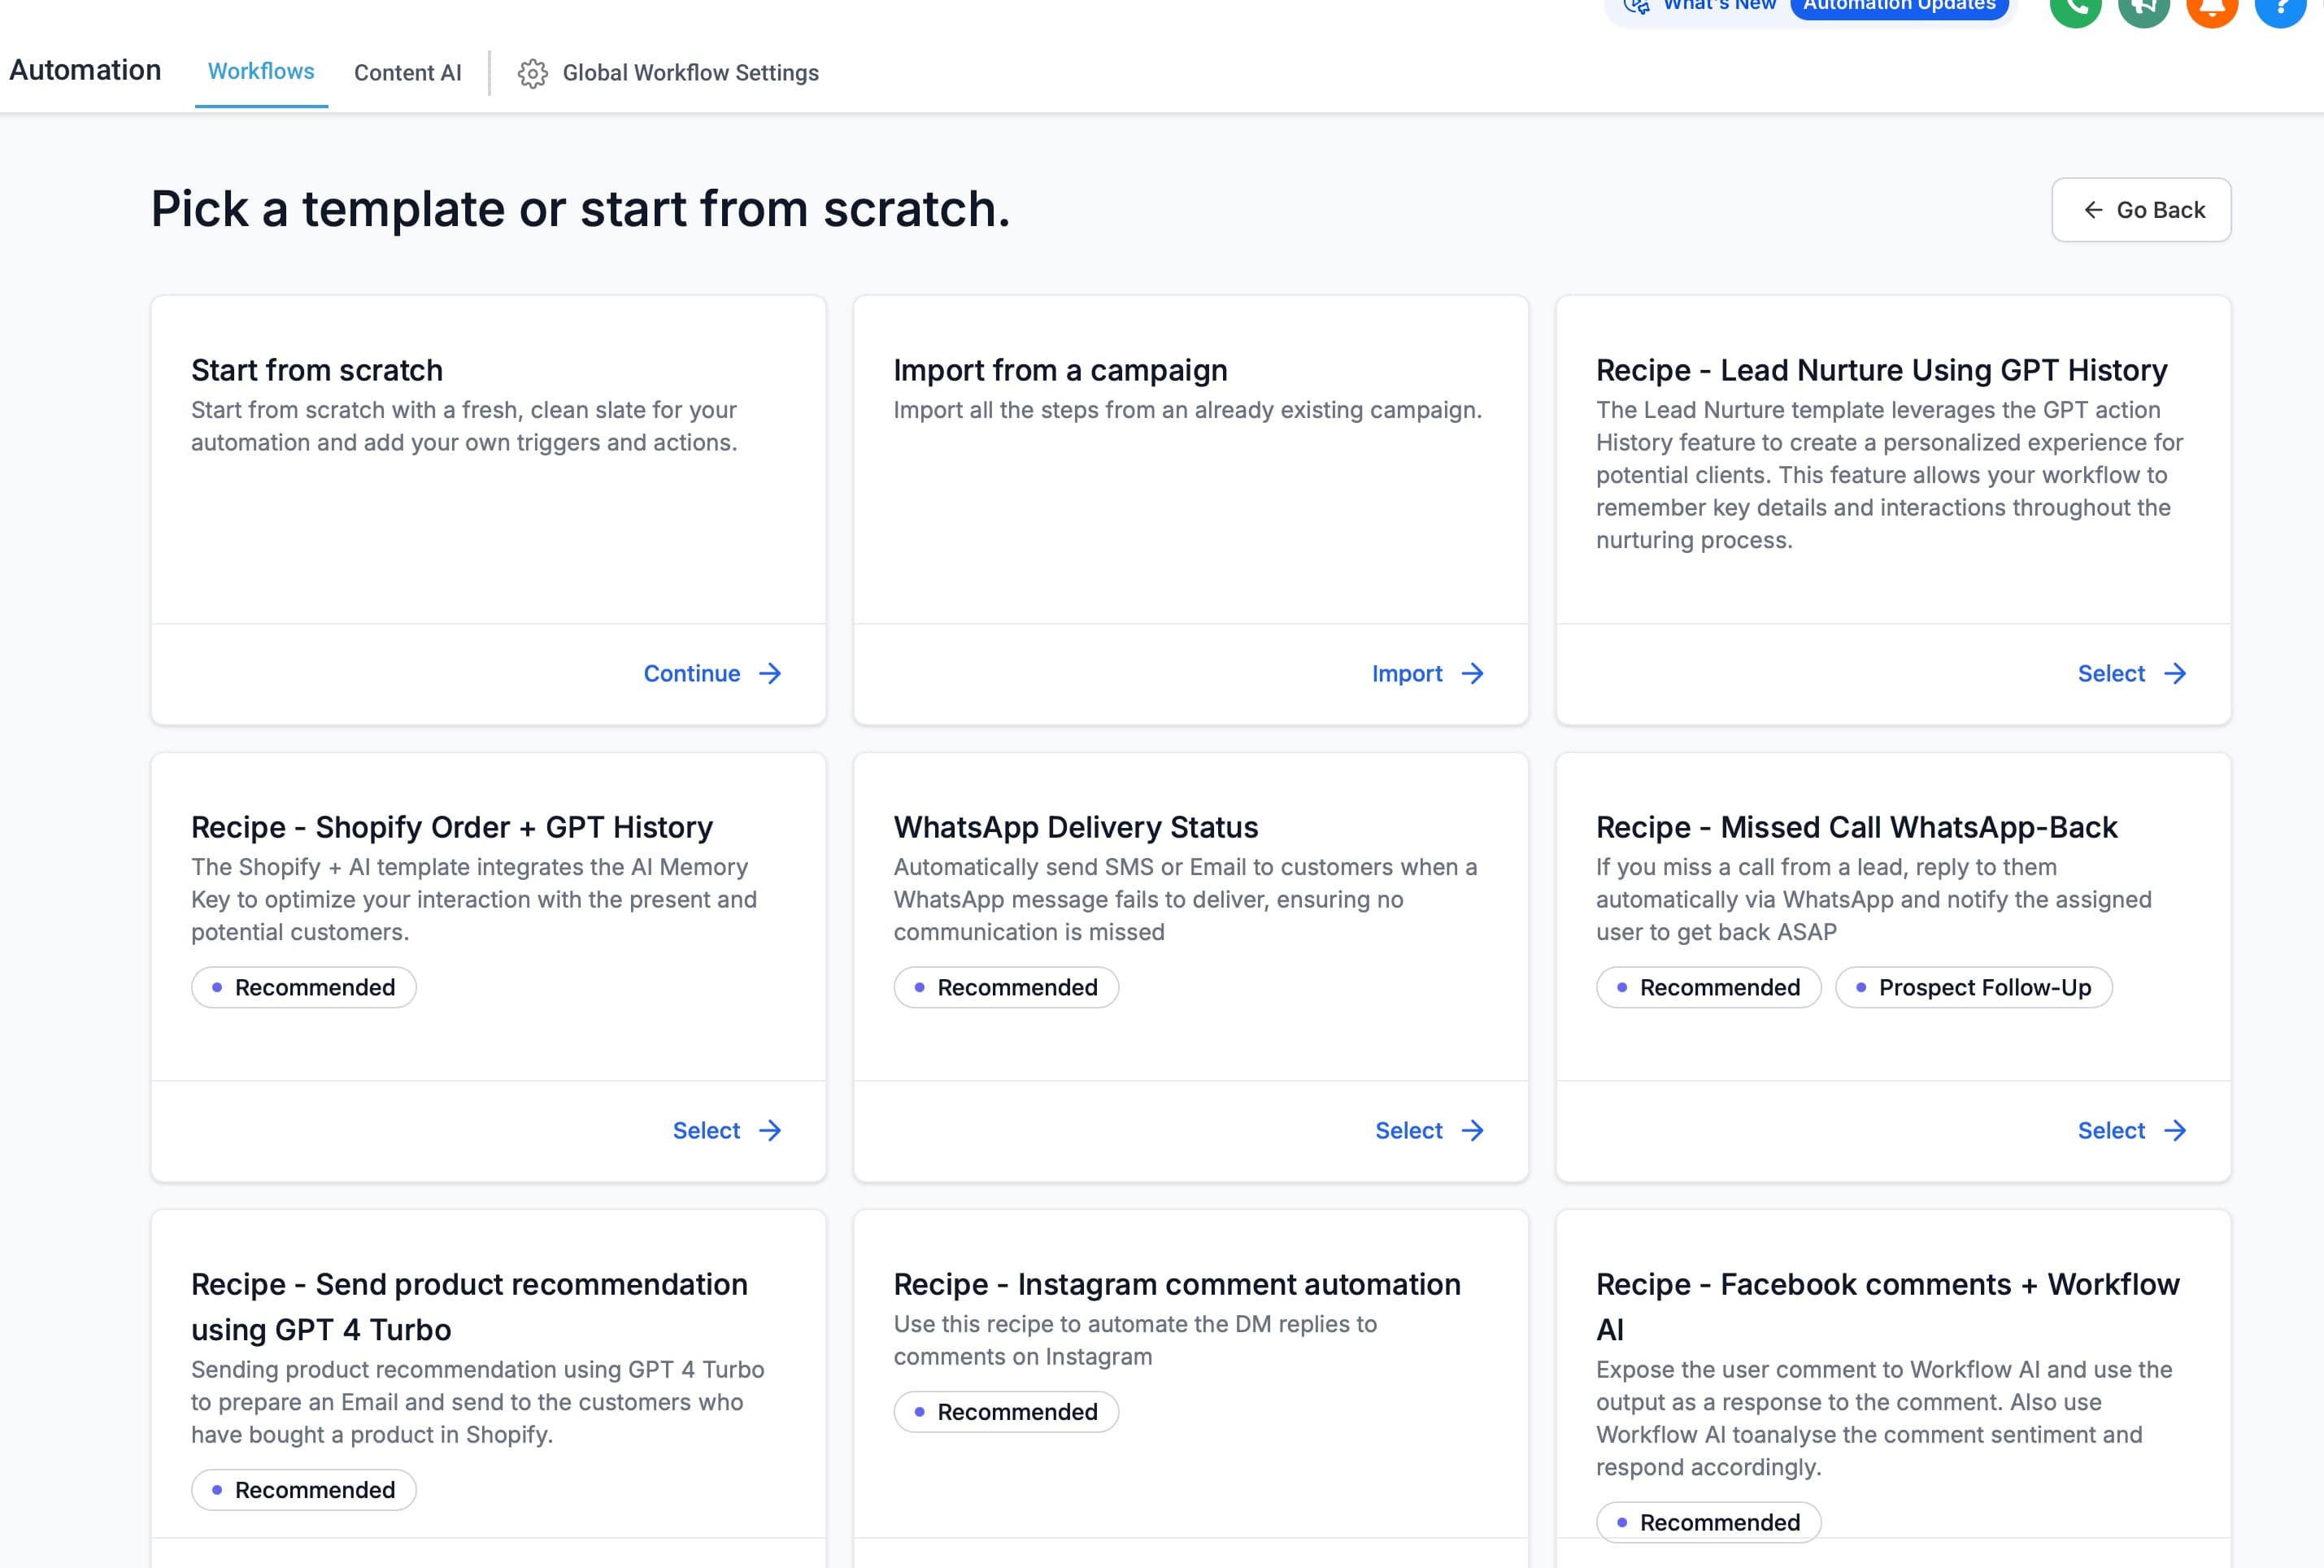Open Global Workflow Settings
Screen dimensions: 2324x1568
coord(690,73)
